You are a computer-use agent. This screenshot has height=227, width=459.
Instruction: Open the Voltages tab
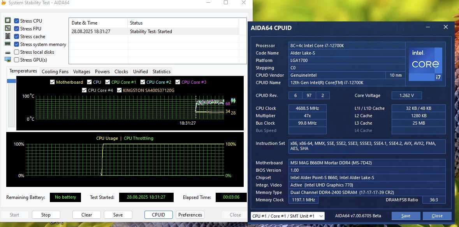coord(82,72)
